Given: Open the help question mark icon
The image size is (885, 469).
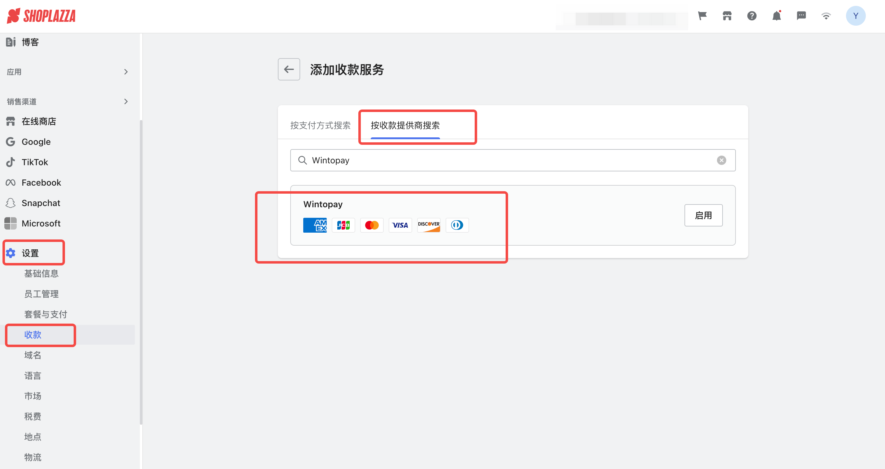Looking at the screenshot, I should click(752, 16).
